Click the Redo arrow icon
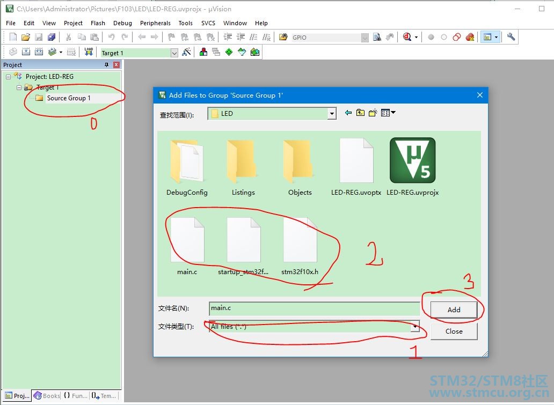The height and width of the screenshot is (405, 554). (x=125, y=36)
